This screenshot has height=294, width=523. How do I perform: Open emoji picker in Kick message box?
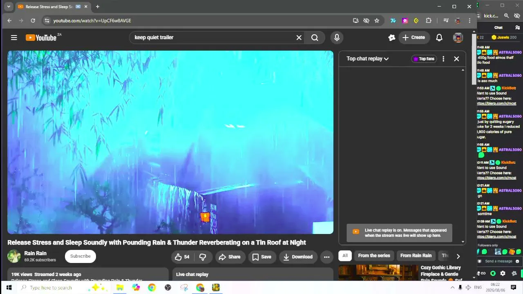[517, 261]
